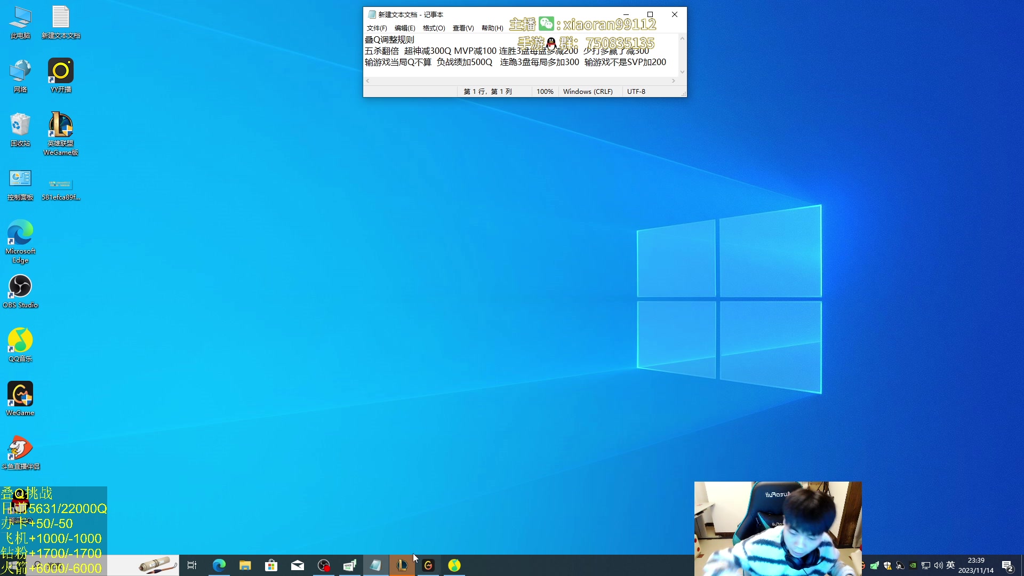Maximize the Notepad window
Viewport: 1024px width, 576px height.
pyautogui.click(x=650, y=14)
